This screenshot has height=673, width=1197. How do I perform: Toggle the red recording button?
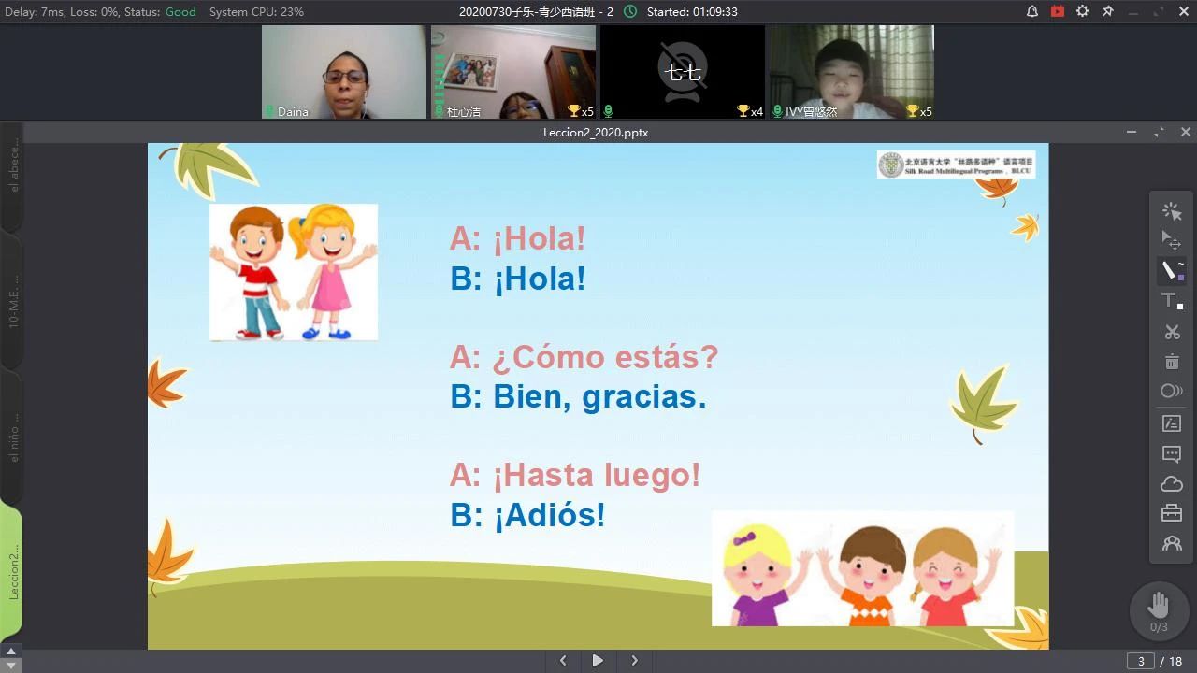pyautogui.click(x=1058, y=11)
